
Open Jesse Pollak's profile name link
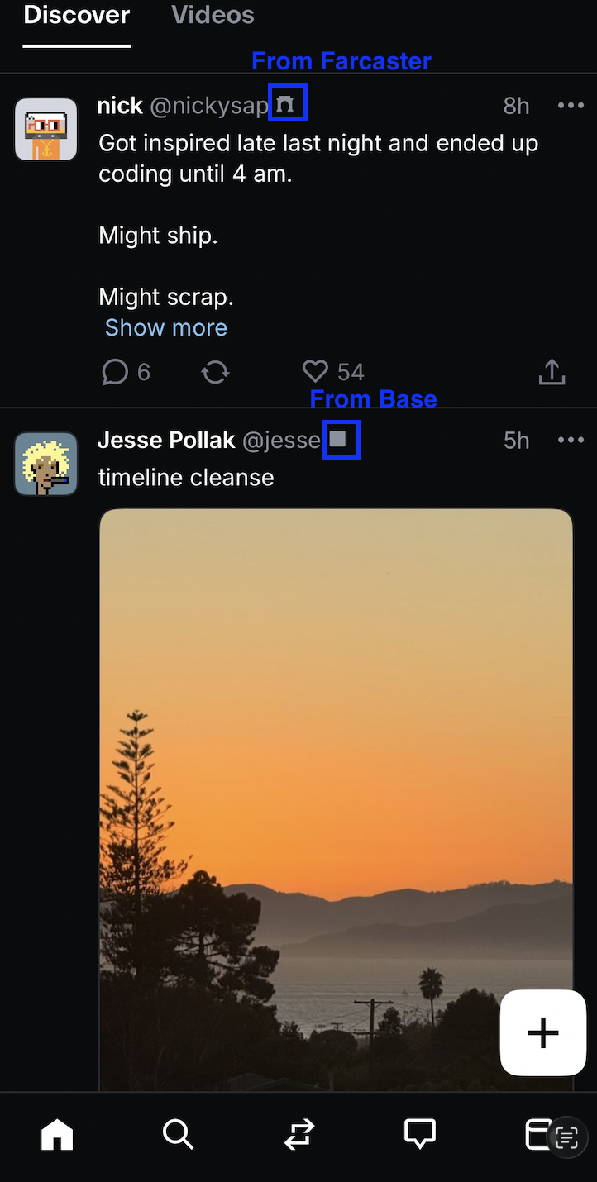click(x=166, y=440)
